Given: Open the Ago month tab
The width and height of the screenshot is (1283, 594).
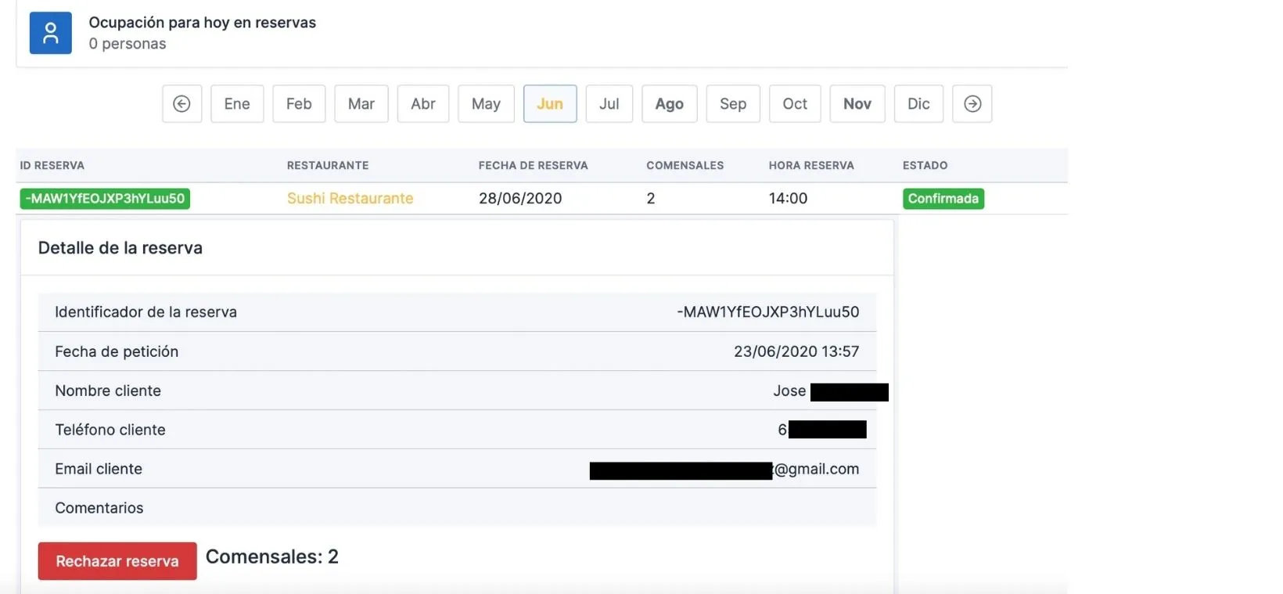Looking at the screenshot, I should (x=670, y=103).
